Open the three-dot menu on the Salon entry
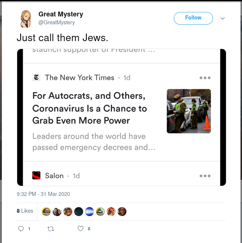The width and height of the screenshot is (242, 243). click(205, 176)
